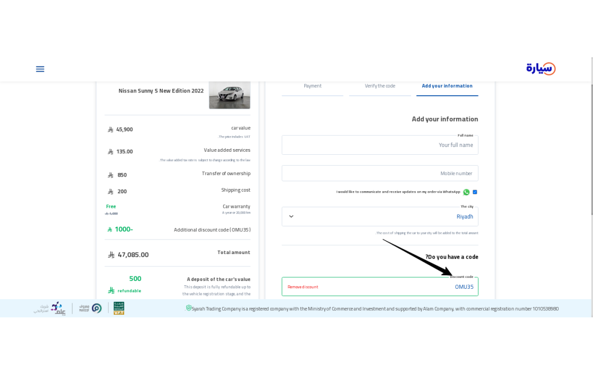This screenshot has height=374, width=593.
Task: Click the Car warranty label
Action: [236, 206]
